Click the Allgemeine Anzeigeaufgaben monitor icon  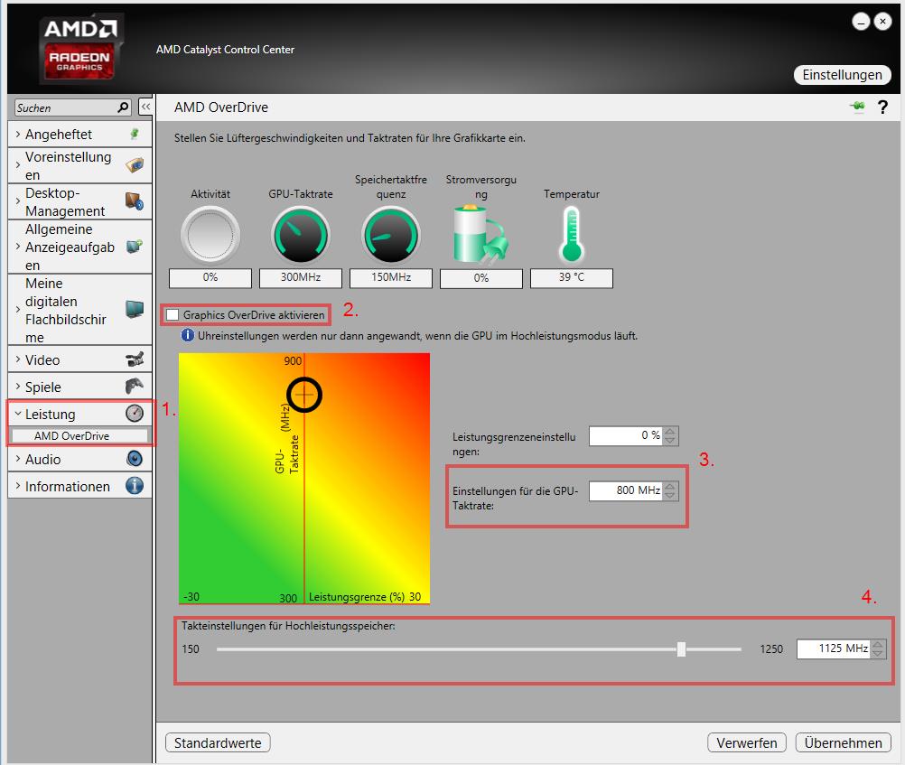[x=135, y=247]
